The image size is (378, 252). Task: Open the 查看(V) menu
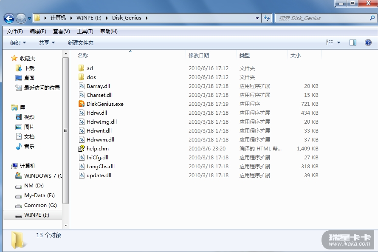[62, 31]
